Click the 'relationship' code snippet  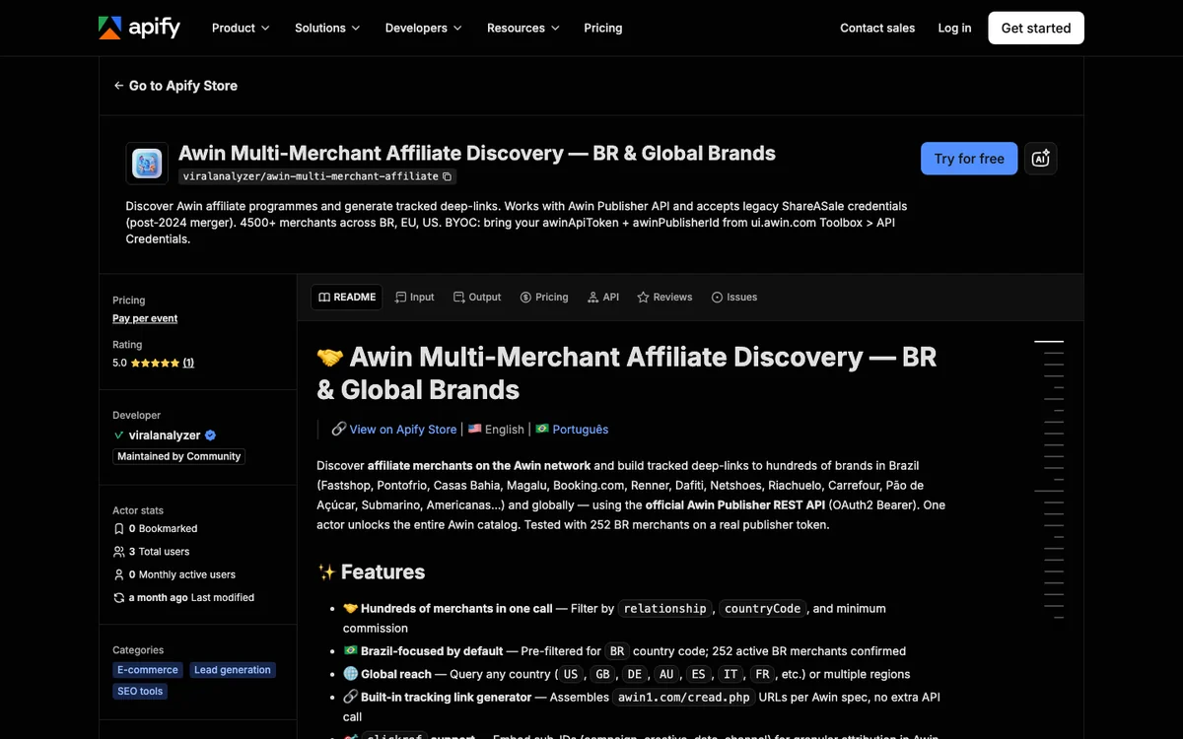(x=665, y=609)
